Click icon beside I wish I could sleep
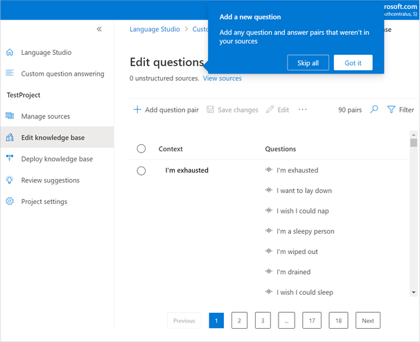This screenshot has width=420, height=342. (x=269, y=291)
